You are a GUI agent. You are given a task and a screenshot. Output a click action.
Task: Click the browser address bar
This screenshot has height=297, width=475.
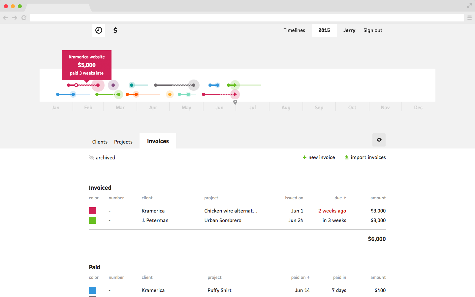coord(247,17)
